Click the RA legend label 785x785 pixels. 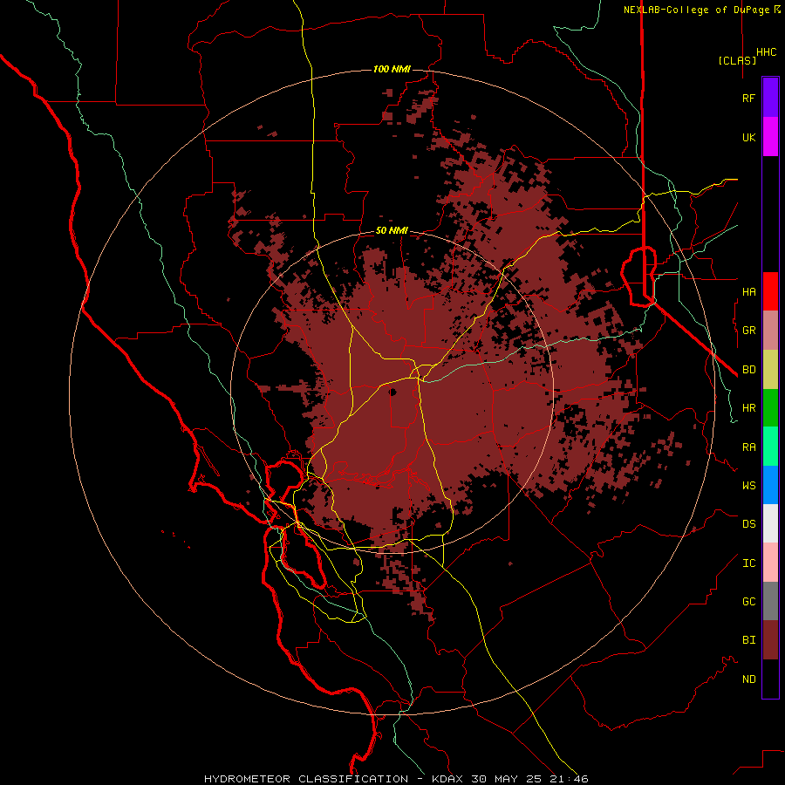click(748, 447)
